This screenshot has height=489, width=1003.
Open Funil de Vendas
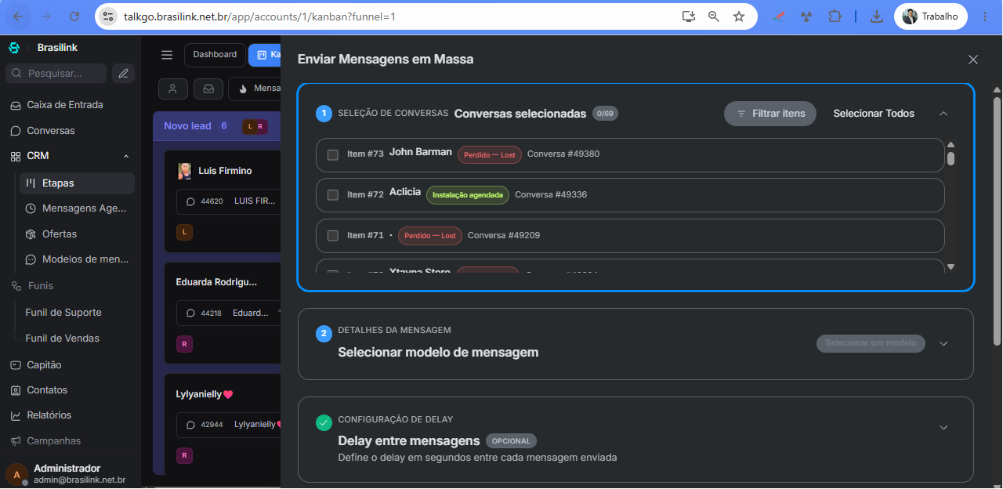[62, 339]
